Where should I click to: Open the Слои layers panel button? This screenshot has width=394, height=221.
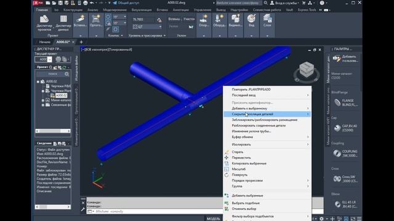click(x=267, y=20)
